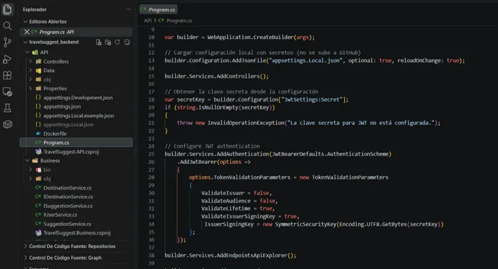
Task: Open the Remote Explorer icon
Action: point(7,92)
